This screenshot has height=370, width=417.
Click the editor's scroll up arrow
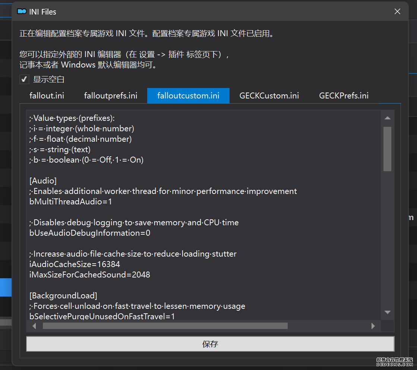tap(387, 118)
